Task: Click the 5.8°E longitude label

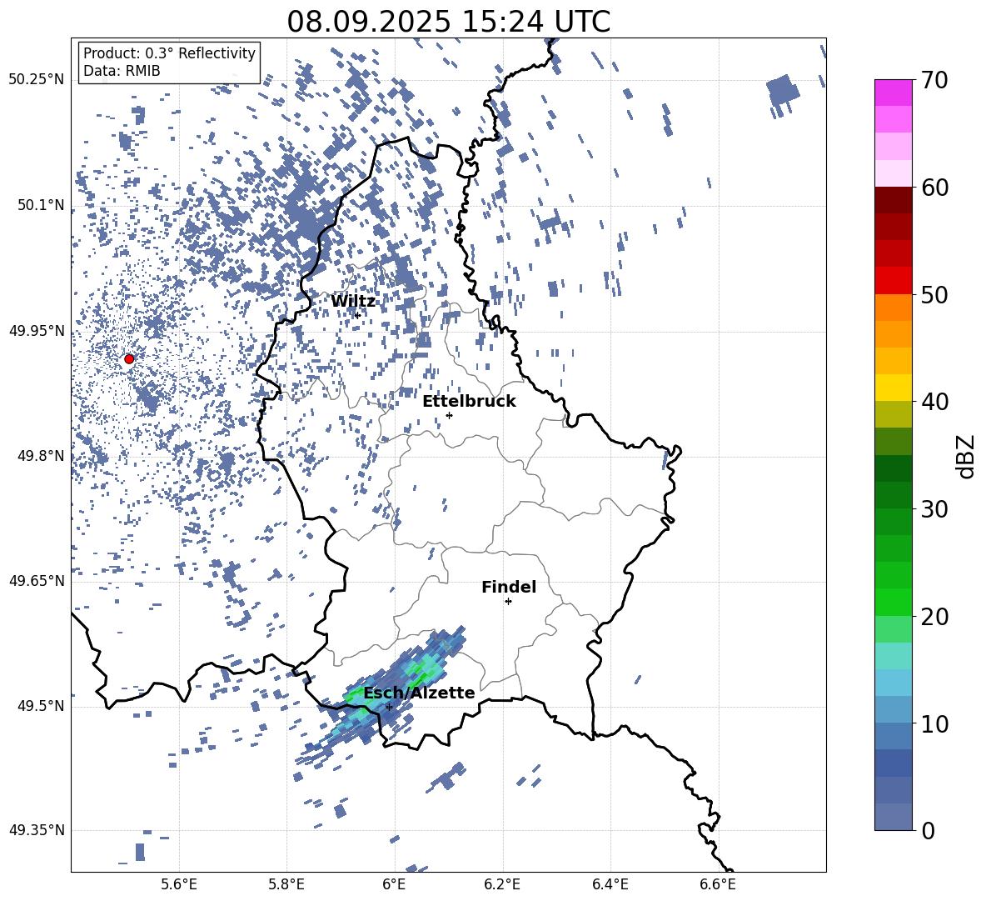Action: [286, 884]
